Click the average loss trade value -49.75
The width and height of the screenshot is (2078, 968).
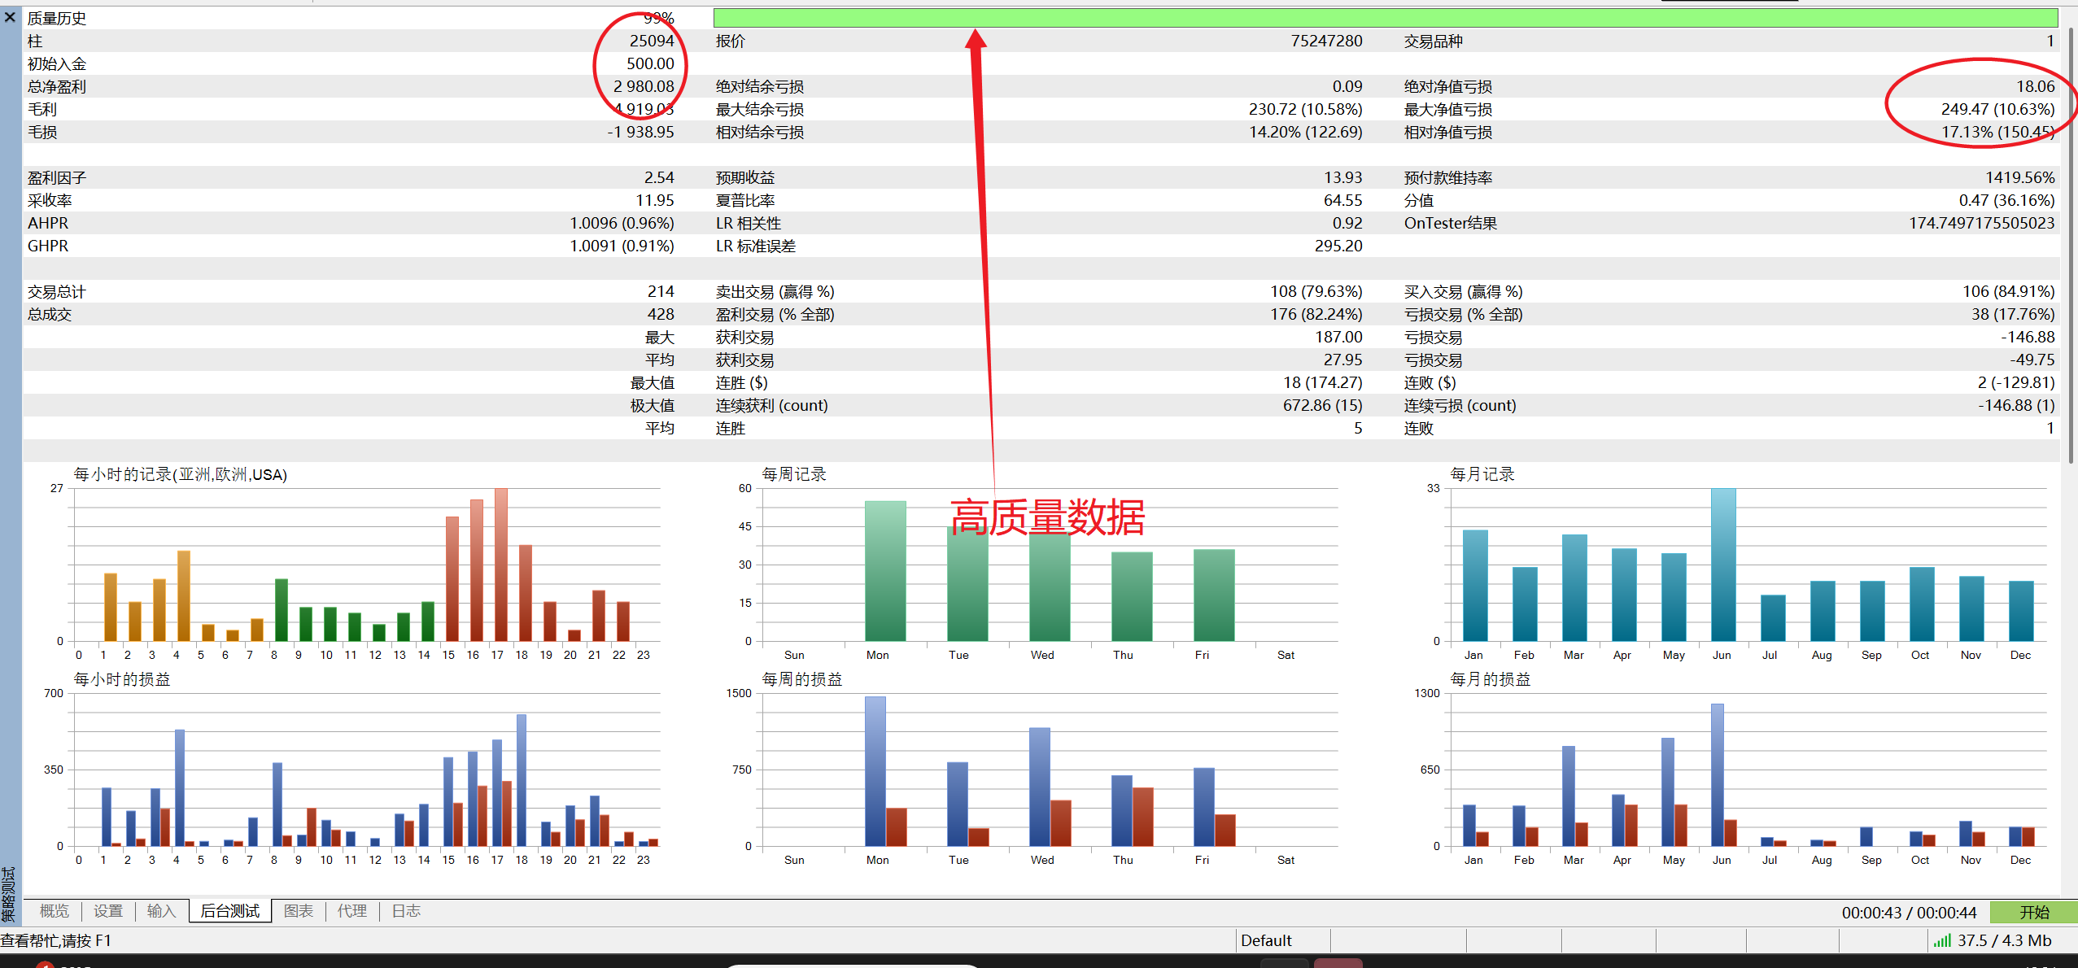coord(2032,360)
